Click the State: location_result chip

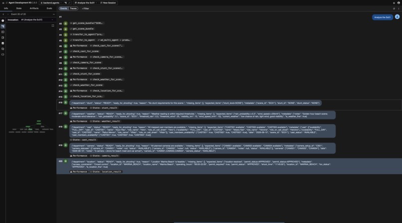click(106, 172)
